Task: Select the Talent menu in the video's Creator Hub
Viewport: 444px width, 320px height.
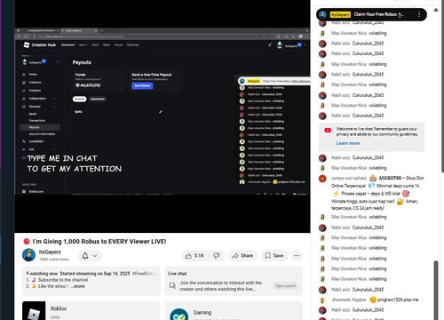Action: 107,45
